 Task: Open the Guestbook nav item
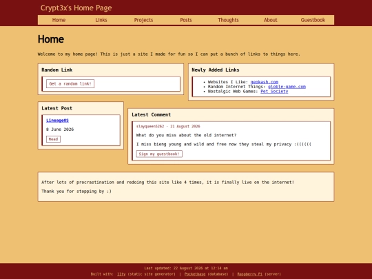(x=313, y=20)
